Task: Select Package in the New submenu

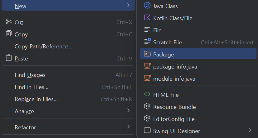Action: (198, 54)
